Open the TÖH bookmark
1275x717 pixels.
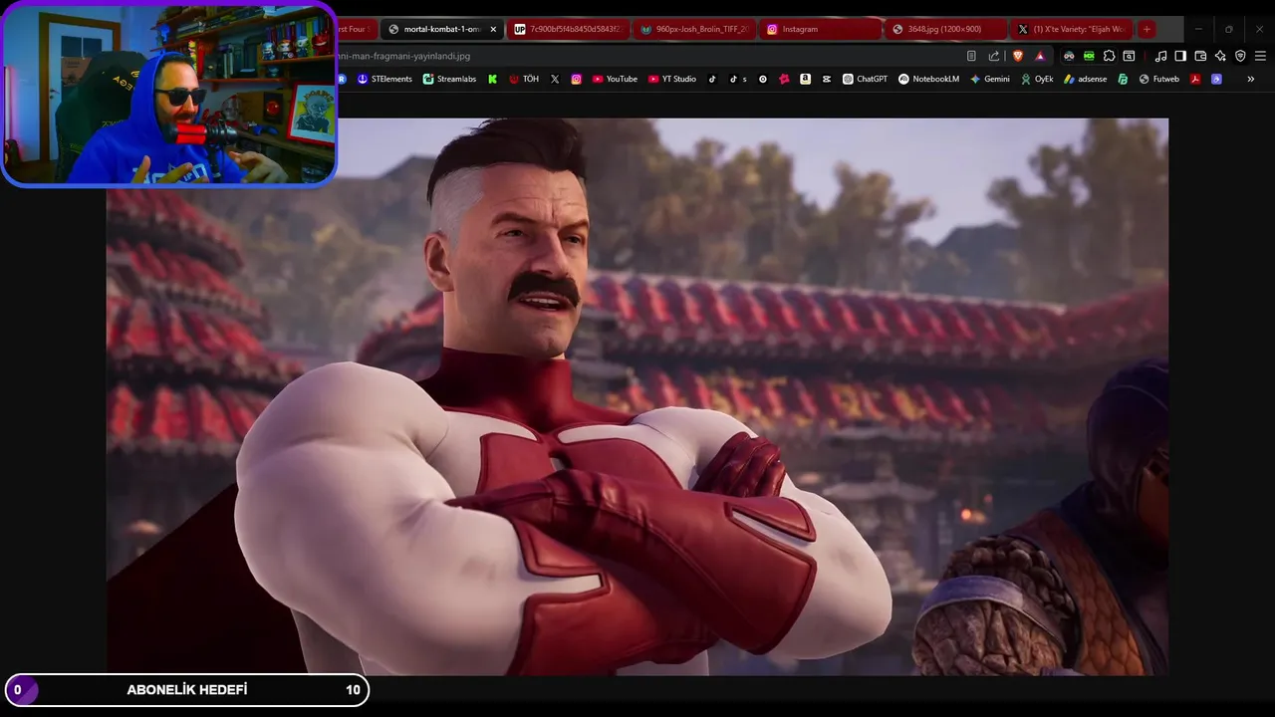[524, 79]
